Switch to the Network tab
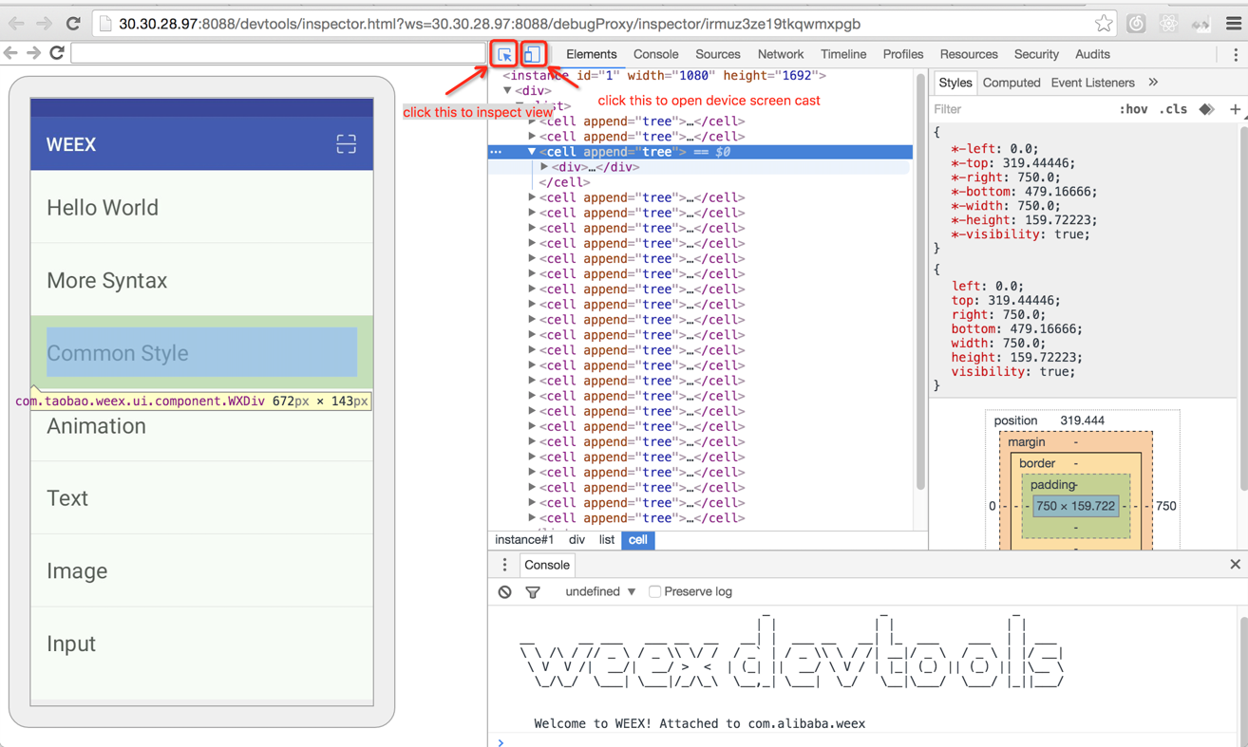Image resolution: width=1248 pixels, height=747 pixels. (781, 55)
